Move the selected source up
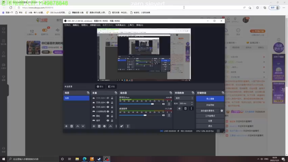This screenshot has width=288, height=162. coord(111,126)
